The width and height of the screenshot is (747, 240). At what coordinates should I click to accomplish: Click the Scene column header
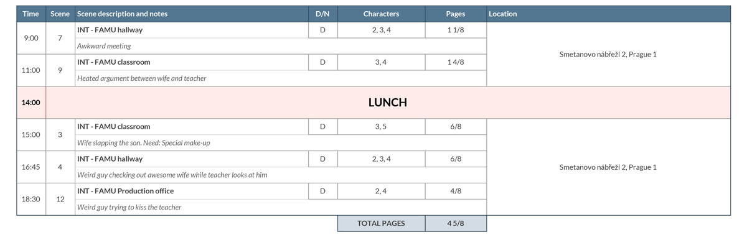60,14
